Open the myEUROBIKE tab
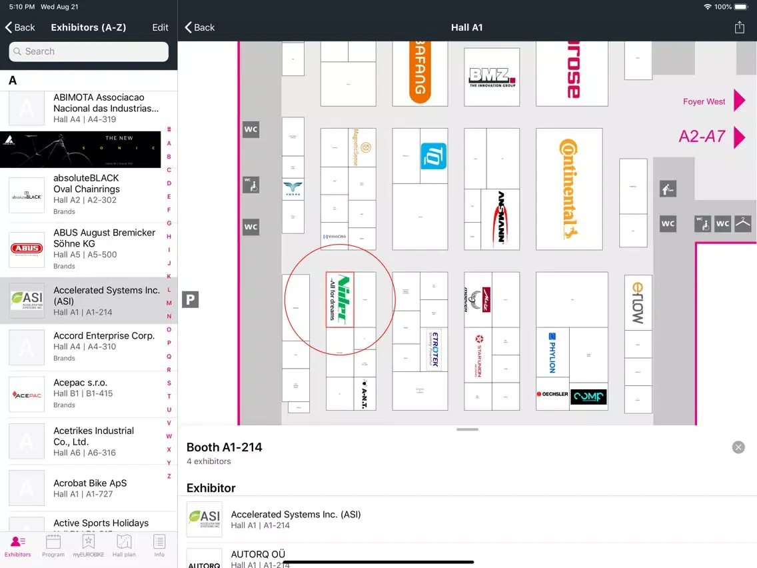This screenshot has height=568, width=757. point(89,546)
